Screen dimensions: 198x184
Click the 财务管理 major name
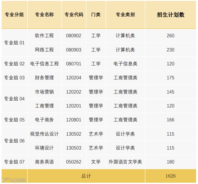(44, 78)
